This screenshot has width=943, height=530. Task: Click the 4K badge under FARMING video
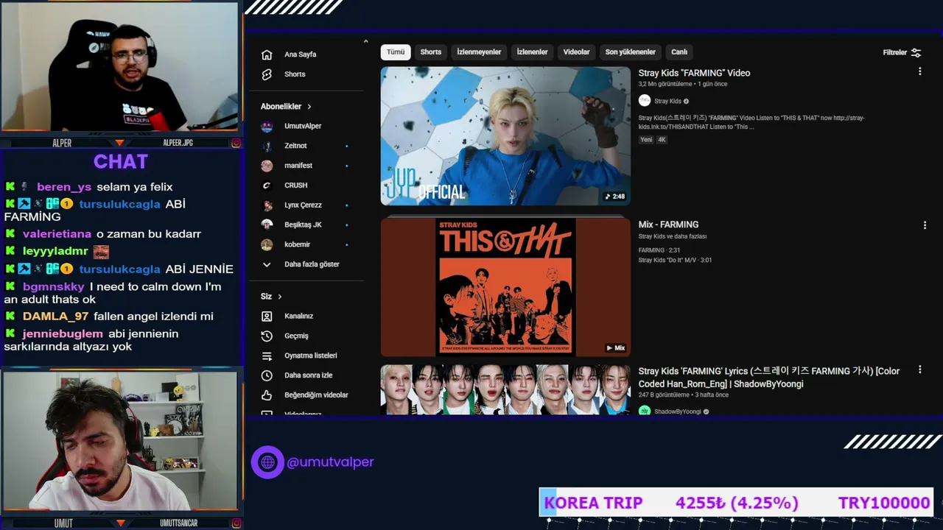pos(662,140)
